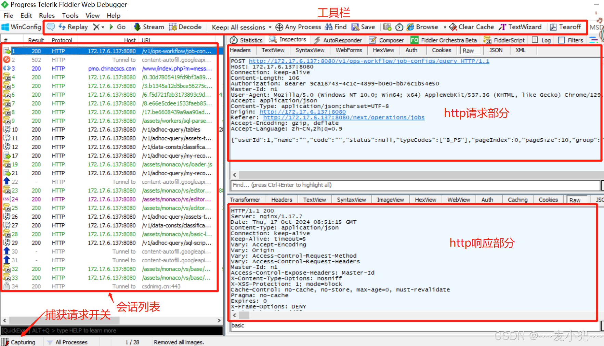The height and width of the screenshot is (346, 604).
Task: Click the blocked icon of session 2
Action: click(6, 60)
